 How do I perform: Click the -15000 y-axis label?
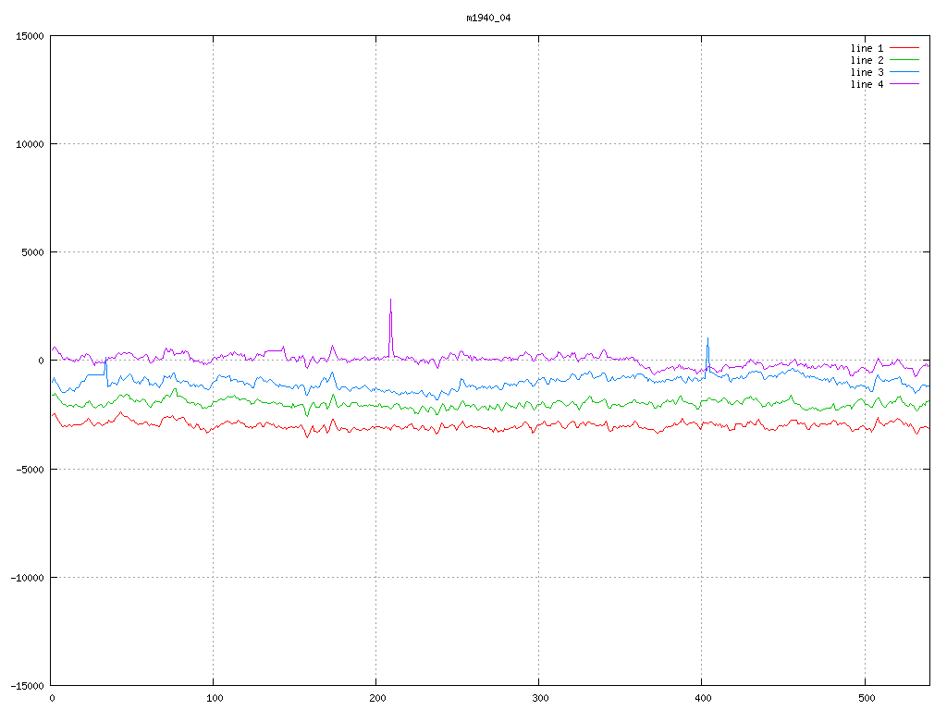coord(27,686)
